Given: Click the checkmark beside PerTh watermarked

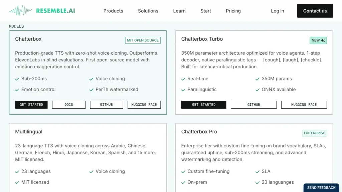Looking at the screenshot, I should coord(91,90).
